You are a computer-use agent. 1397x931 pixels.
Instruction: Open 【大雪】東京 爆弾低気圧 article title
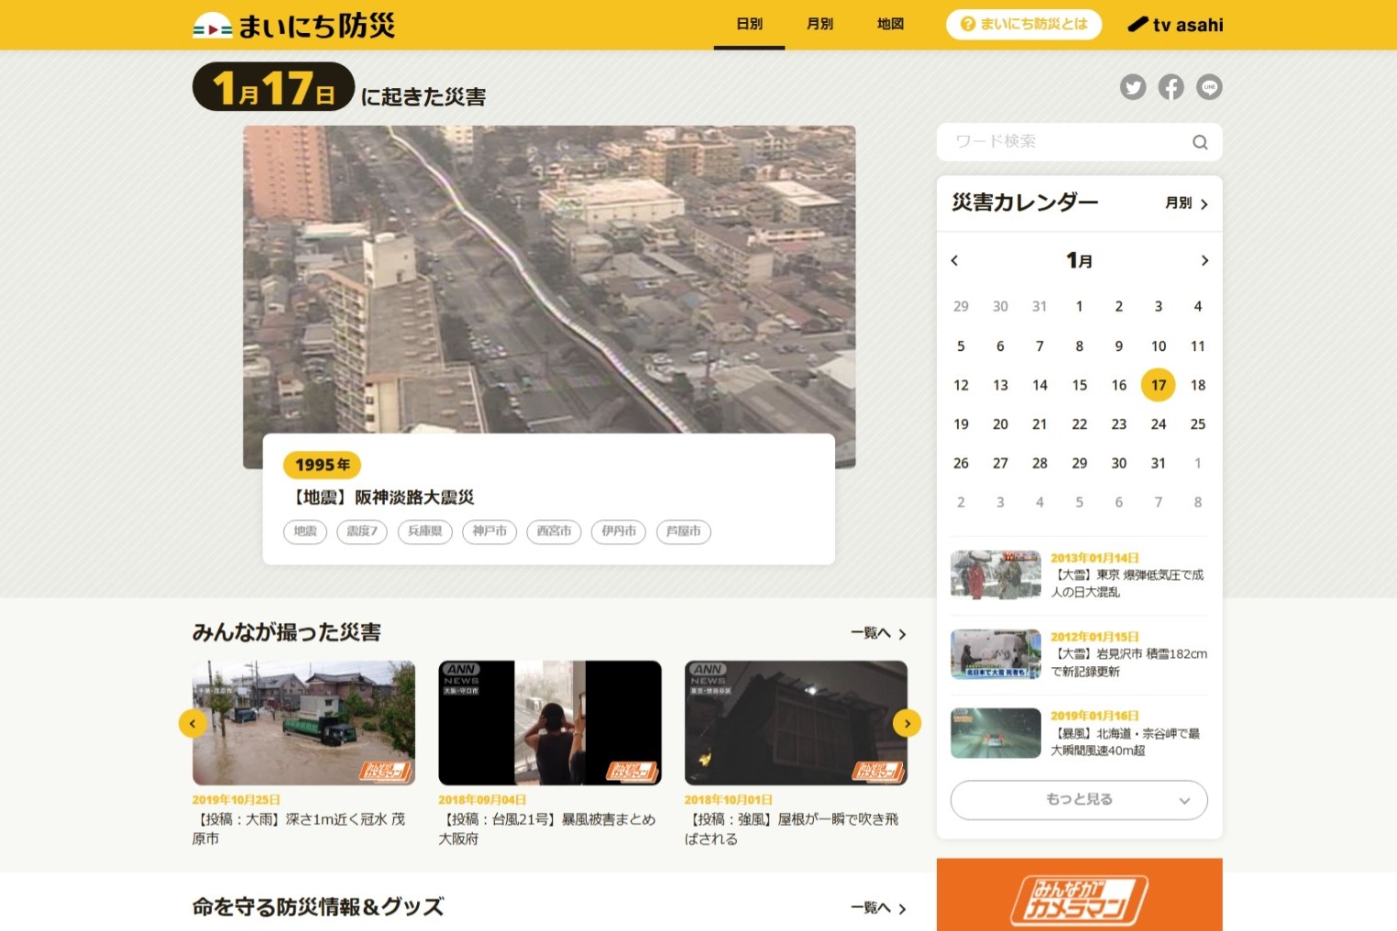click(x=1127, y=584)
